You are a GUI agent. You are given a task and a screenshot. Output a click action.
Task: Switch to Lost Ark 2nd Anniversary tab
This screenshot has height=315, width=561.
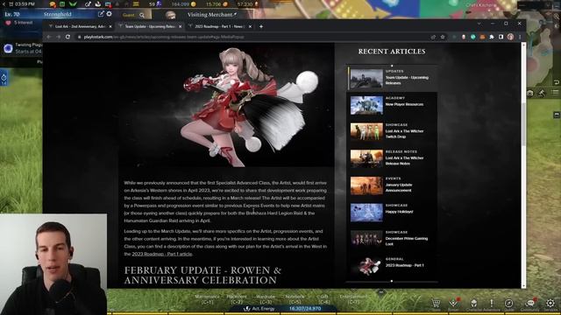(80, 26)
